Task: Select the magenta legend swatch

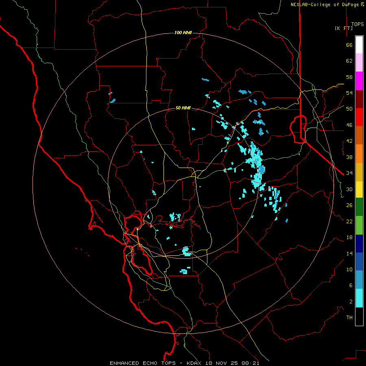Action: point(359,81)
